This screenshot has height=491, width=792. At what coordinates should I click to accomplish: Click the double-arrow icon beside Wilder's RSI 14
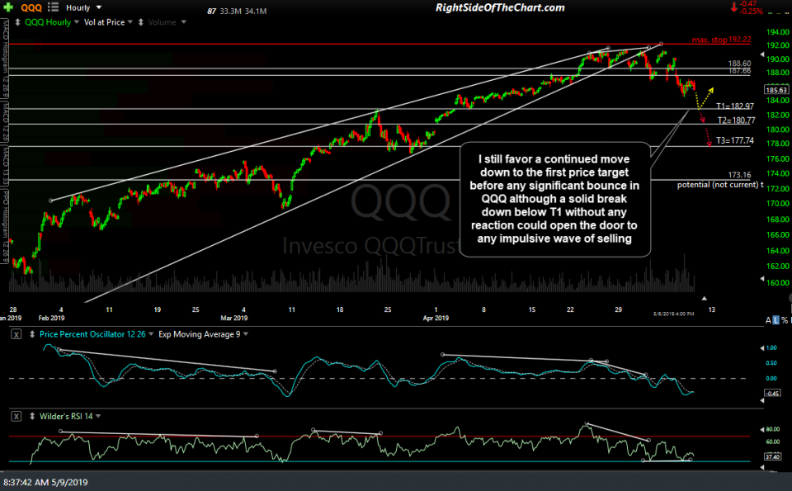tap(31, 416)
